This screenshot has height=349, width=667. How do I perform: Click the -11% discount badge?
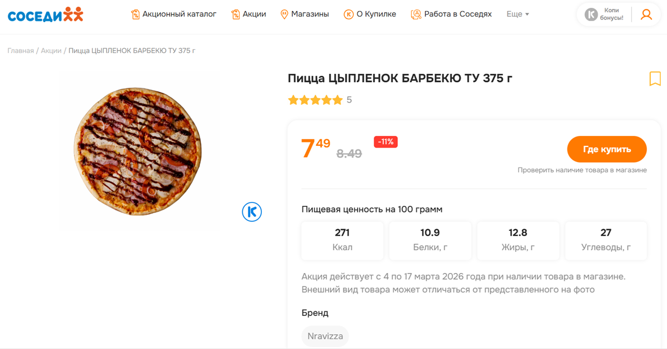click(385, 142)
